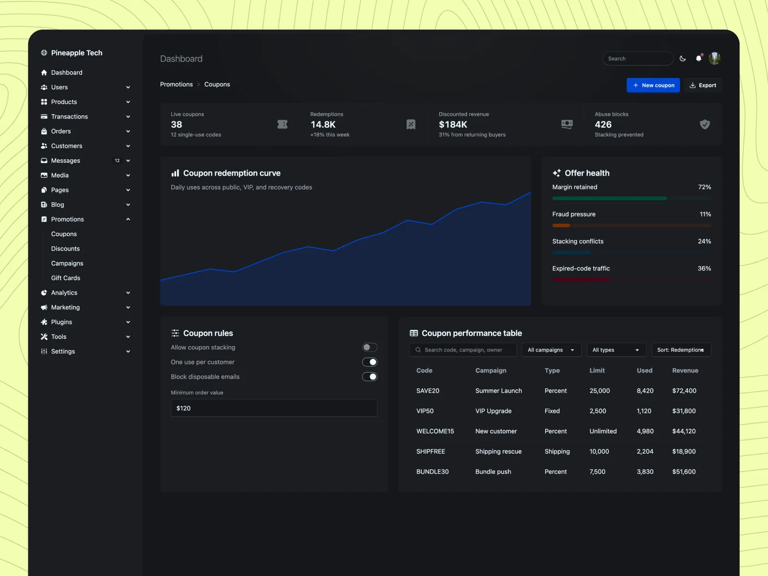
Task: Click the Abuse blocks shield icon
Action: 705,124
